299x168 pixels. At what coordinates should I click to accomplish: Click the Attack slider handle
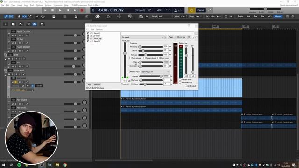(x=143, y=51)
